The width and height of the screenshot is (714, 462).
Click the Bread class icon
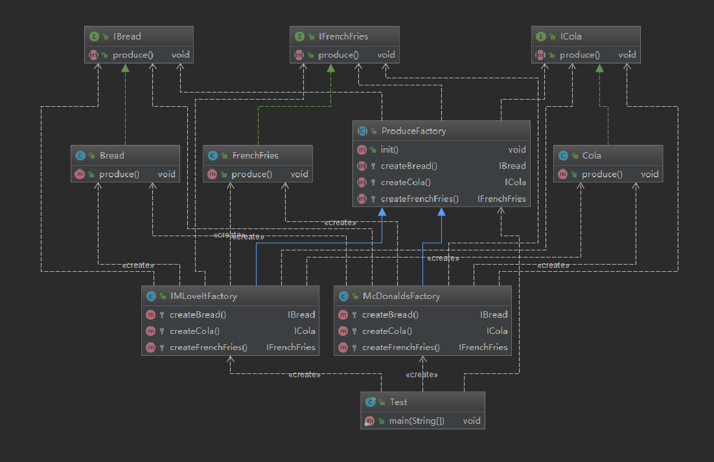click(x=80, y=155)
